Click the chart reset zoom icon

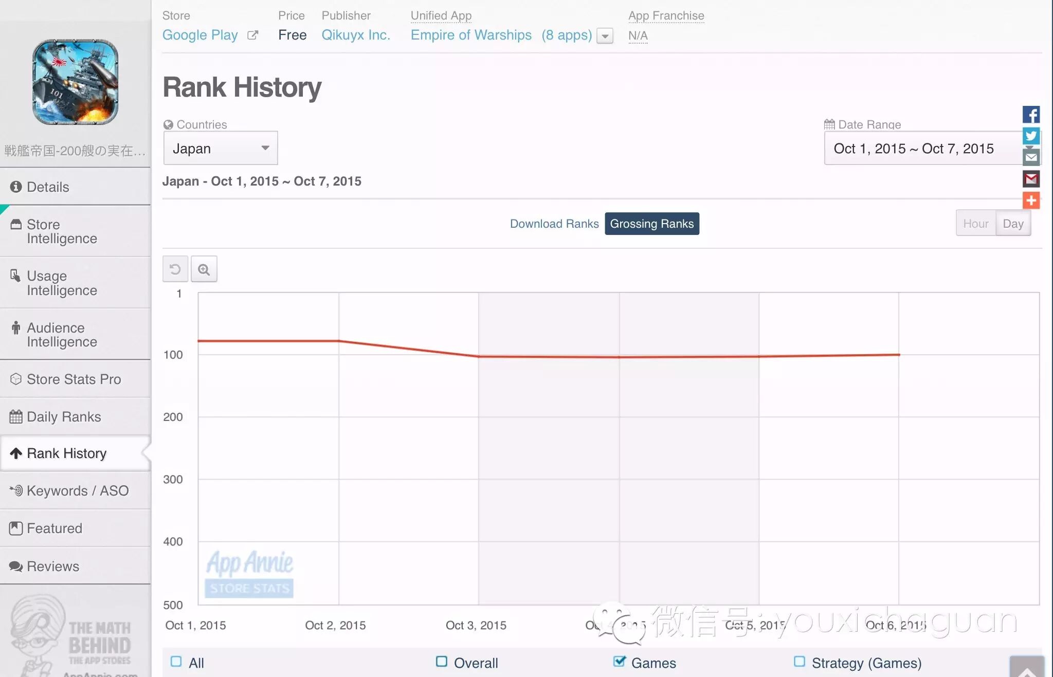175,269
